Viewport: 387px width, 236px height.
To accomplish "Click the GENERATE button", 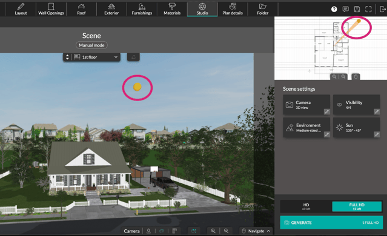I will (x=331, y=223).
